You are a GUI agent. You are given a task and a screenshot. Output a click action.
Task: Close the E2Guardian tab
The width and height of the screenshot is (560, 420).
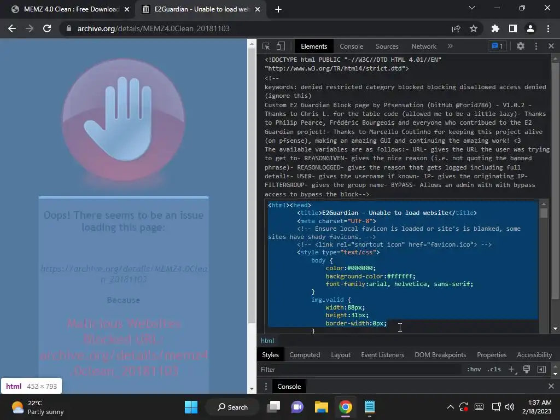click(x=258, y=9)
